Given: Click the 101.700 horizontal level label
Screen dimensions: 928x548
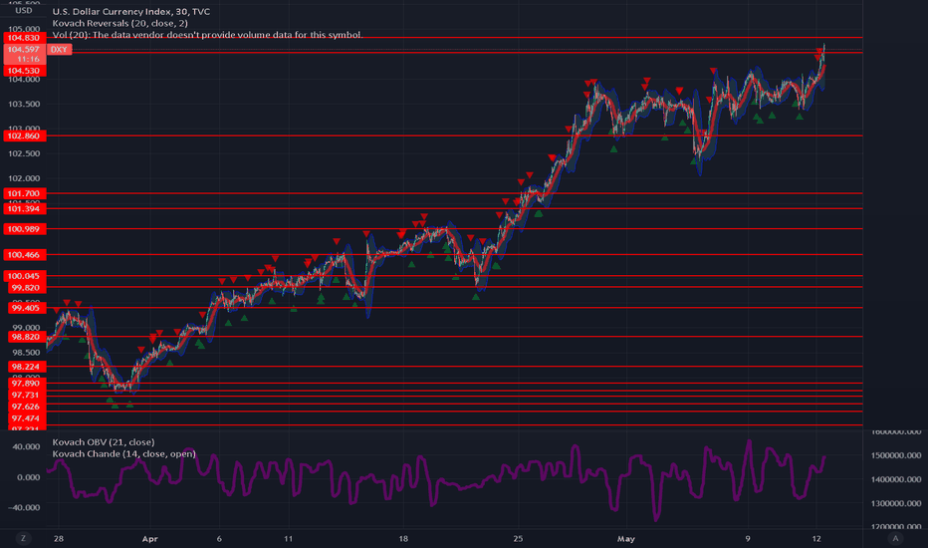Looking at the screenshot, I should [24, 193].
